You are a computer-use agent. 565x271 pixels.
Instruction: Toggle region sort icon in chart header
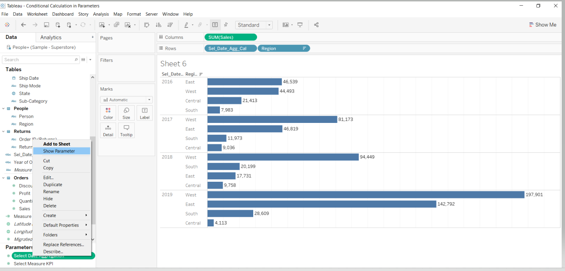point(201,74)
